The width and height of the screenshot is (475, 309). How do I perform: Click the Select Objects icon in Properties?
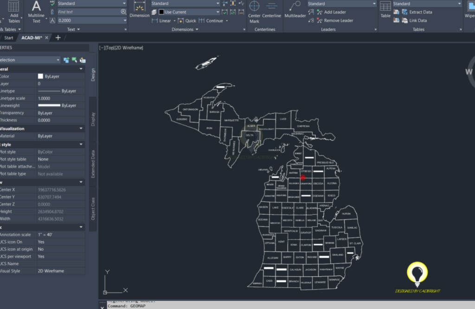(x=74, y=60)
